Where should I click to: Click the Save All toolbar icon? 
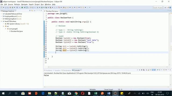click(8, 7)
